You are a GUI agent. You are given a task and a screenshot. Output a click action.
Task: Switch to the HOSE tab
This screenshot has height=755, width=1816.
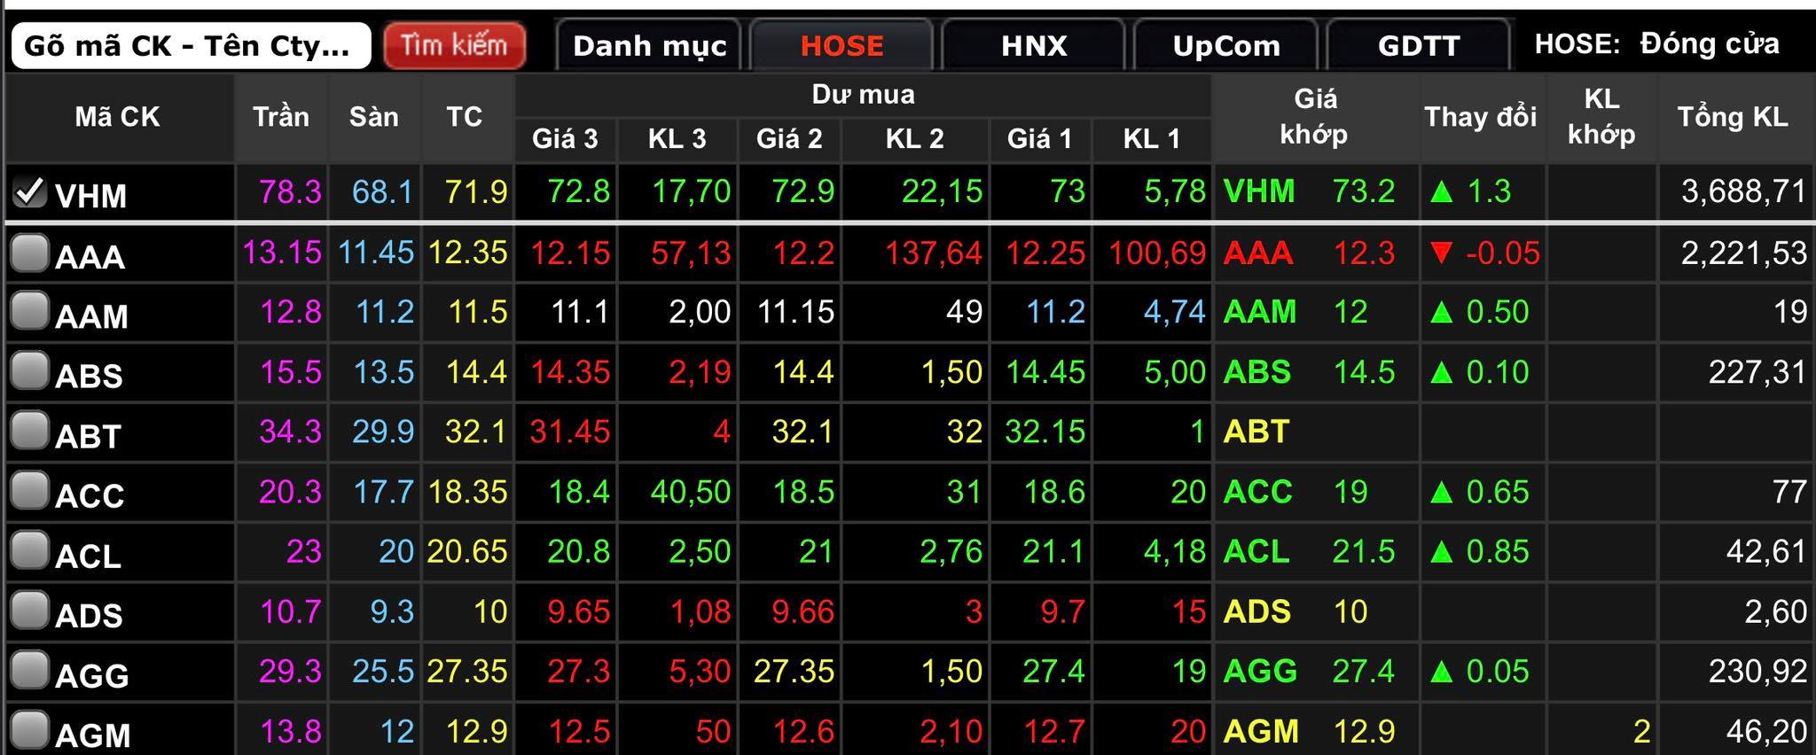(841, 45)
